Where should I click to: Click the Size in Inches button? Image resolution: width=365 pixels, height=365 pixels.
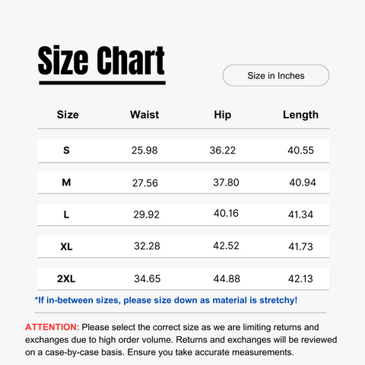click(276, 75)
